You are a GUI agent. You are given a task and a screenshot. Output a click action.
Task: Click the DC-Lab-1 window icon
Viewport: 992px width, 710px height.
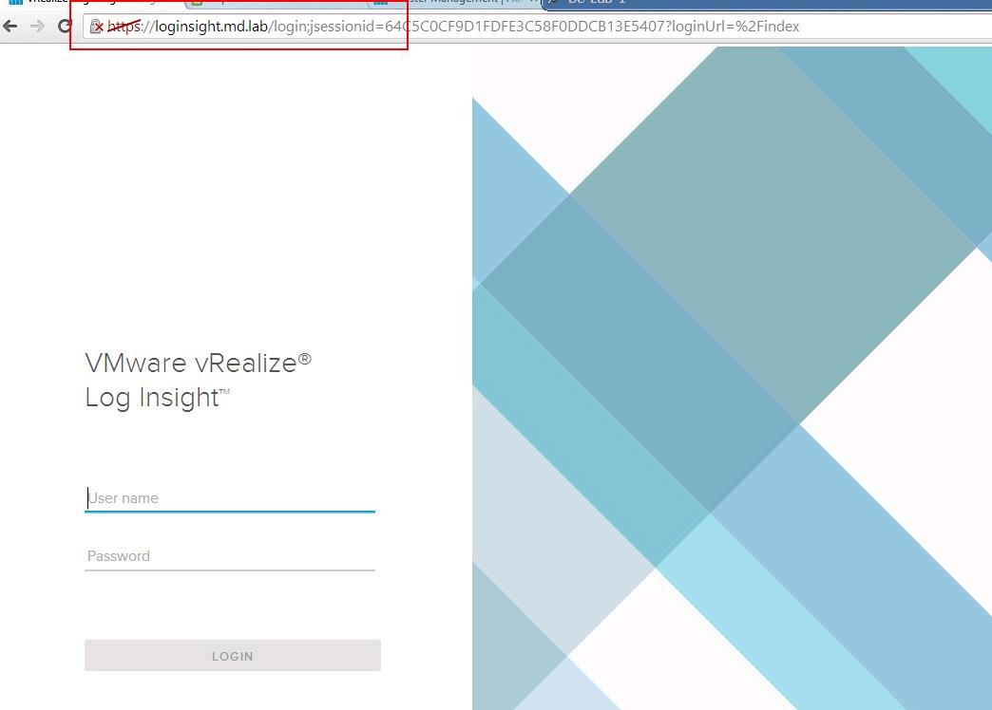pos(553,3)
